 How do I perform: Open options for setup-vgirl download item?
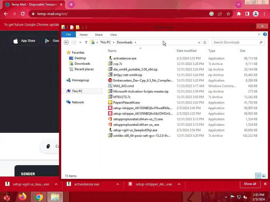[56, 184]
